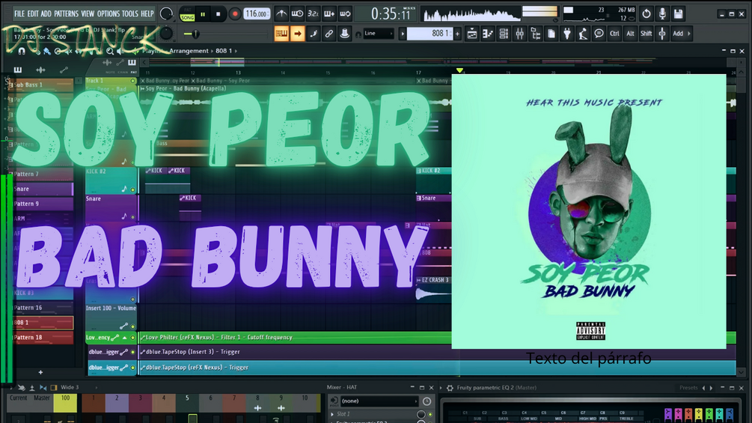Click the song position slider handle
Viewport: 752px width, 423px height.
[x=195, y=34]
